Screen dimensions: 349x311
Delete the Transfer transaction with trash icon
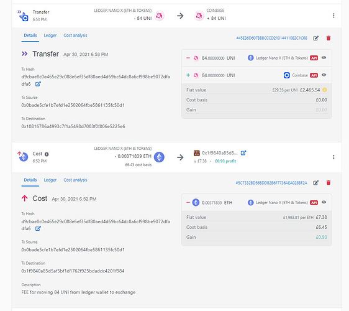[329, 38]
